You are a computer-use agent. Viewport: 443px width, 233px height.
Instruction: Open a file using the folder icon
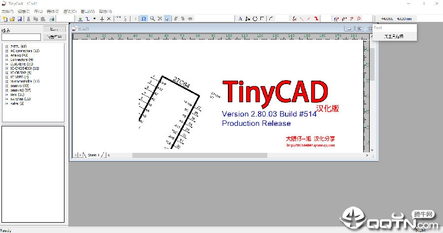click(x=12, y=19)
